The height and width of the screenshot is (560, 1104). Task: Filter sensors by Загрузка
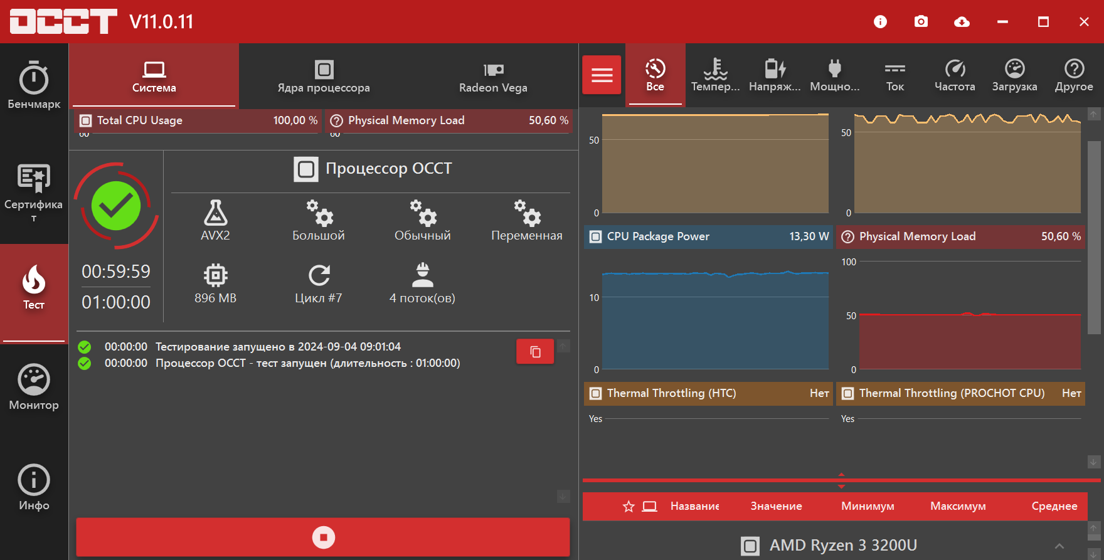[x=1014, y=75]
